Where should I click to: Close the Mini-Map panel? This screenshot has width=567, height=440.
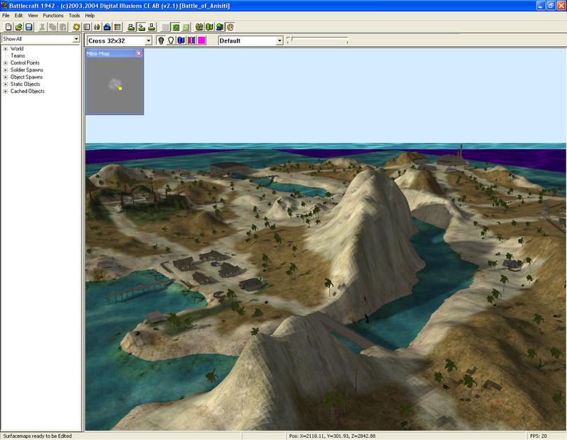pyautogui.click(x=139, y=53)
